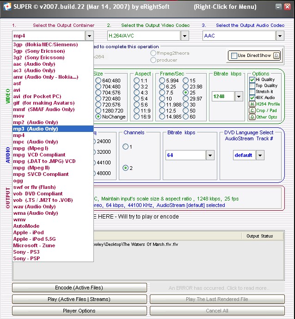Set frame rate to 60

pos(185,117)
